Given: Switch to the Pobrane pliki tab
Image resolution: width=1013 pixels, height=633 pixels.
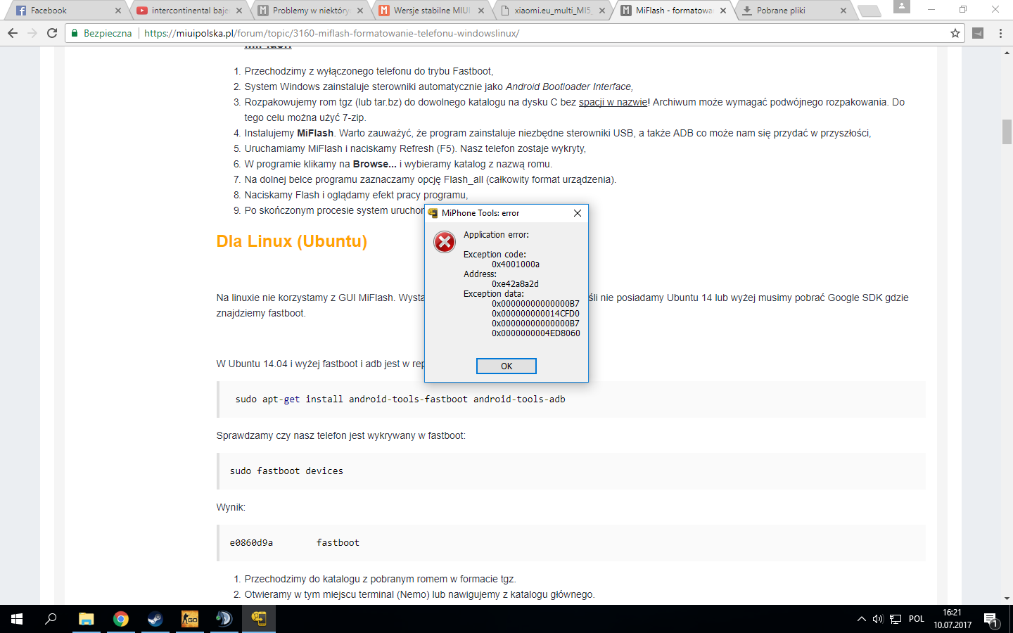Looking at the screenshot, I should (791, 11).
